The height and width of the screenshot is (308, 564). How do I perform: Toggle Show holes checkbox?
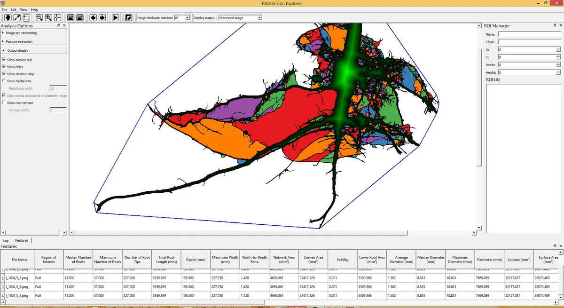[4, 67]
